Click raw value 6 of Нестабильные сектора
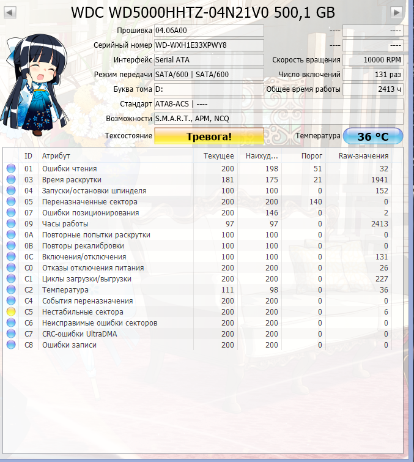The height and width of the screenshot is (462, 414). coord(386,311)
